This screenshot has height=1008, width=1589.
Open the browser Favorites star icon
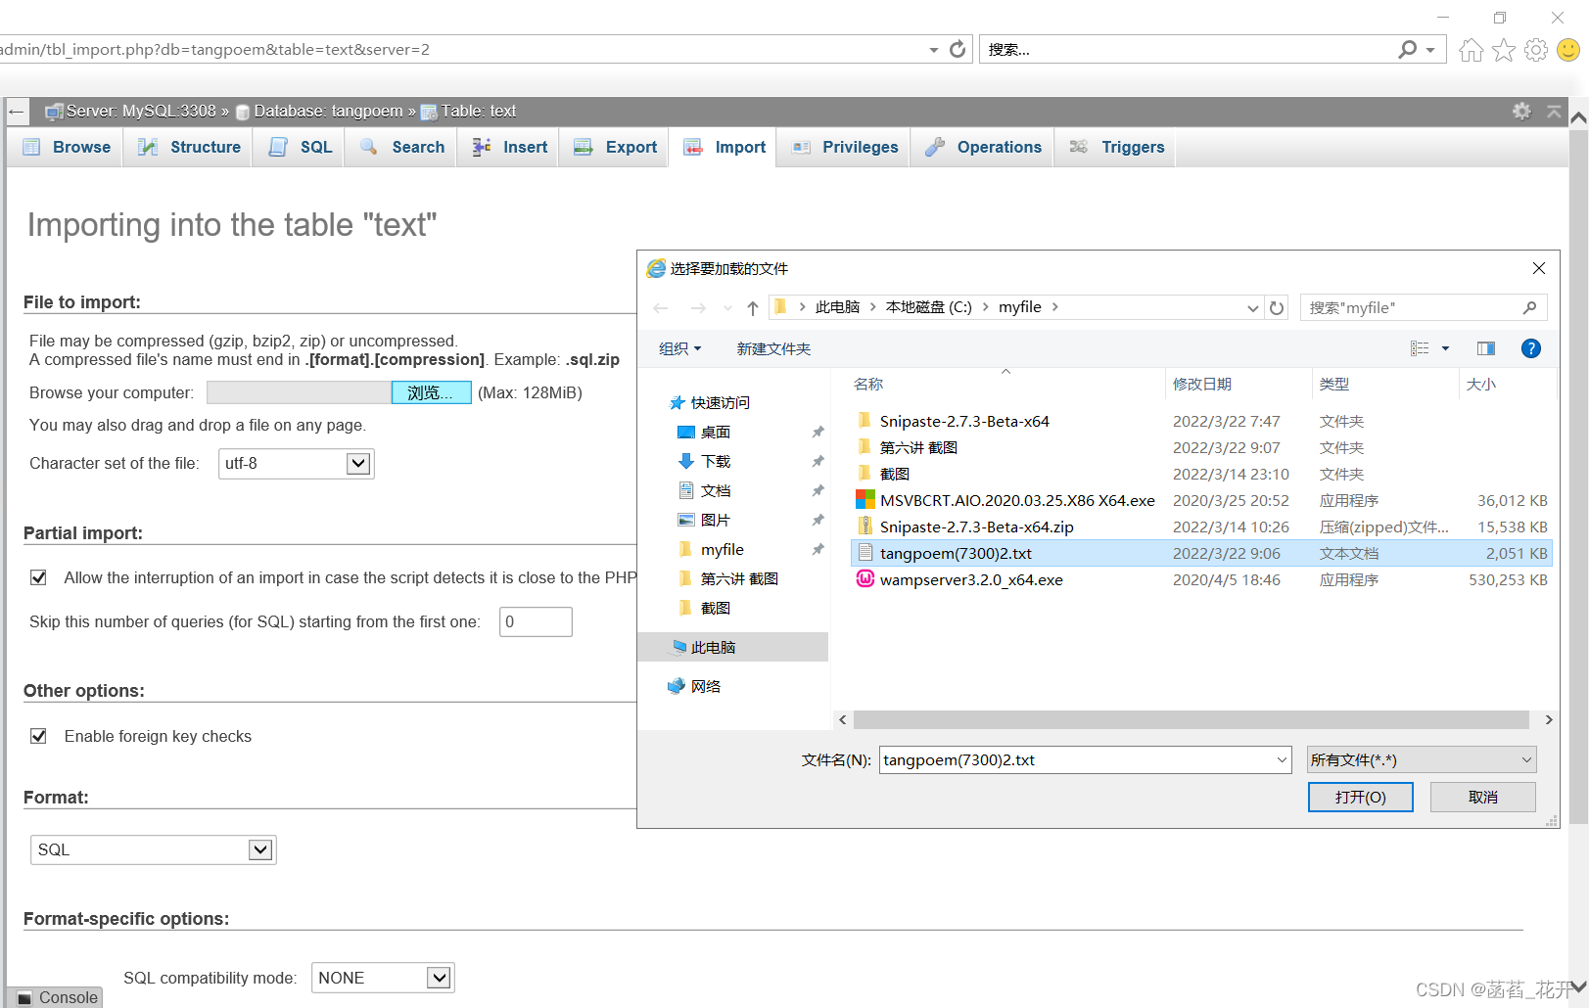tap(1504, 50)
